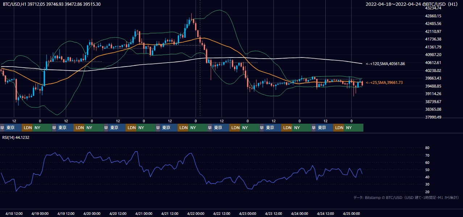Click the 4/20 00:00 date label

[x=92, y=213]
